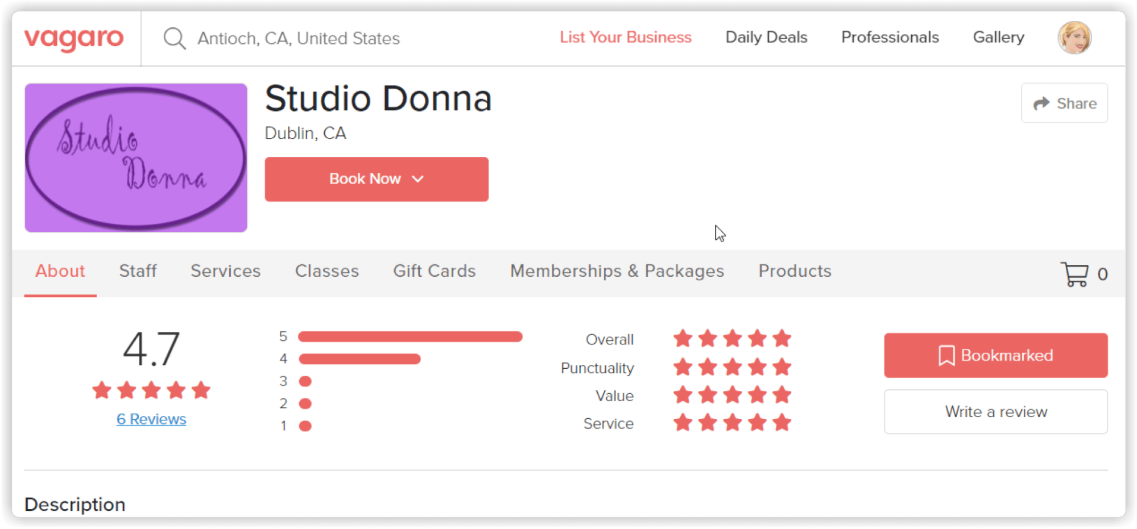Click the search magnifier icon

click(x=174, y=39)
